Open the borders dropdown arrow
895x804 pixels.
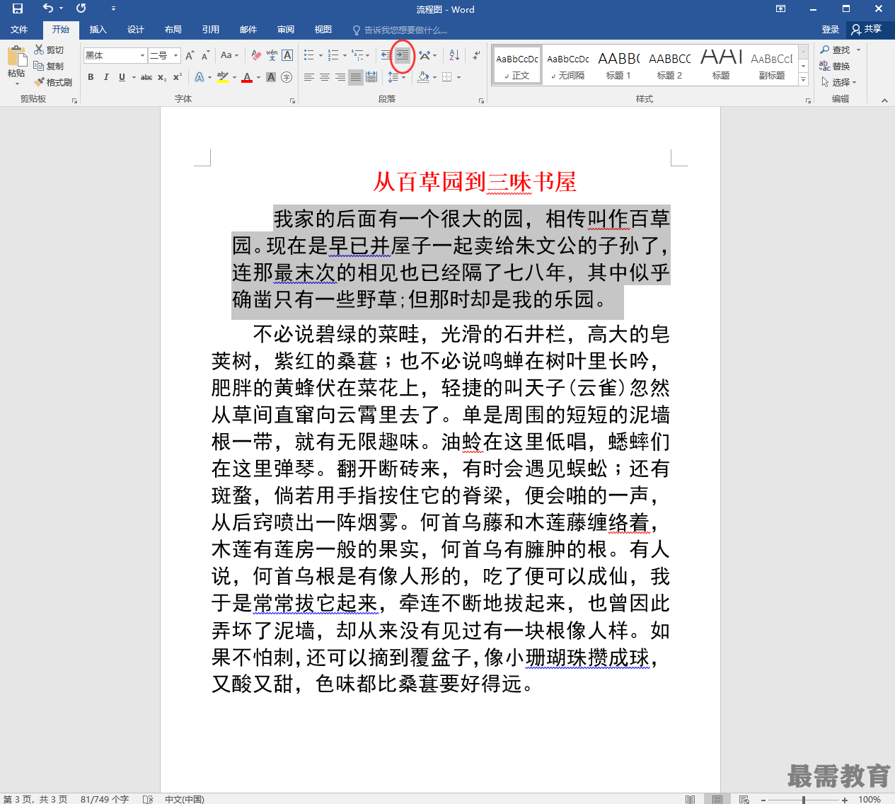(458, 77)
